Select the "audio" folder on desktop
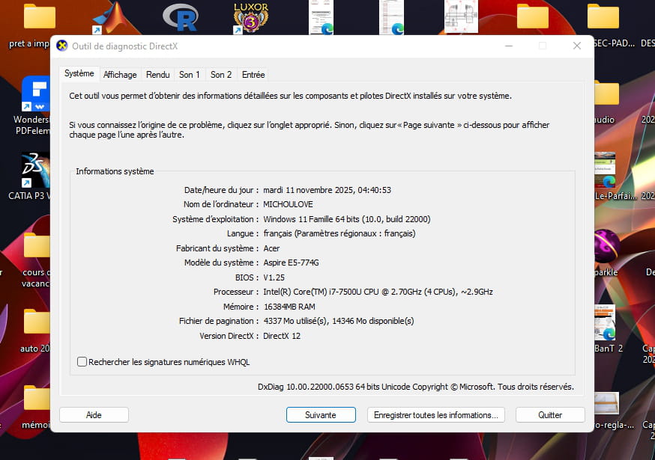 605,95
